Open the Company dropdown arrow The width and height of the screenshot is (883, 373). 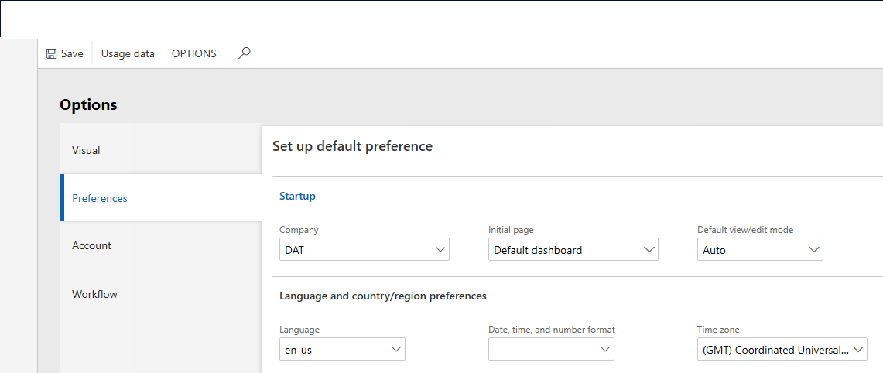pyautogui.click(x=440, y=250)
